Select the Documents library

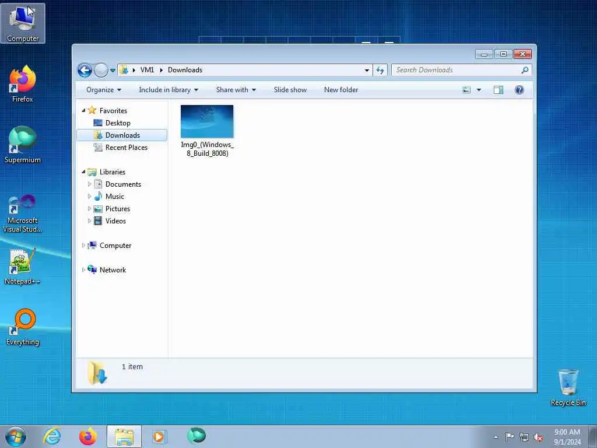(x=123, y=184)
